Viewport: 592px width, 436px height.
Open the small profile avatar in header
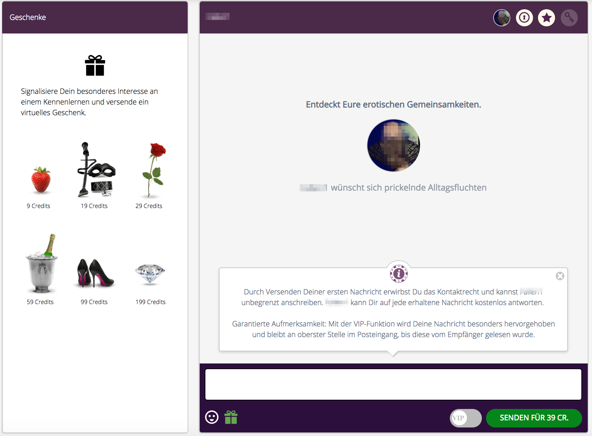(x=502, y=17)
